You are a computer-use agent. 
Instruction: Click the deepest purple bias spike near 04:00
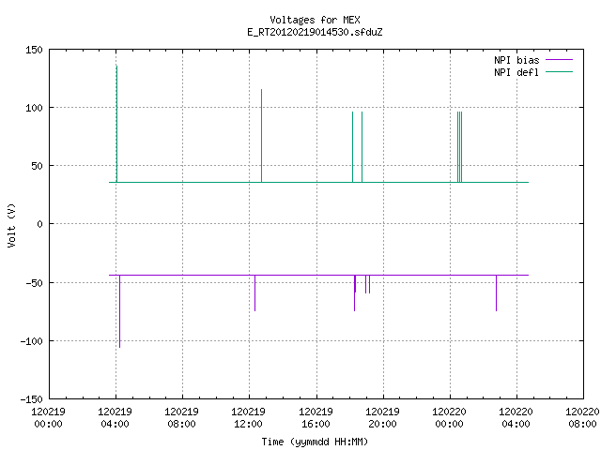pos(119,311)
